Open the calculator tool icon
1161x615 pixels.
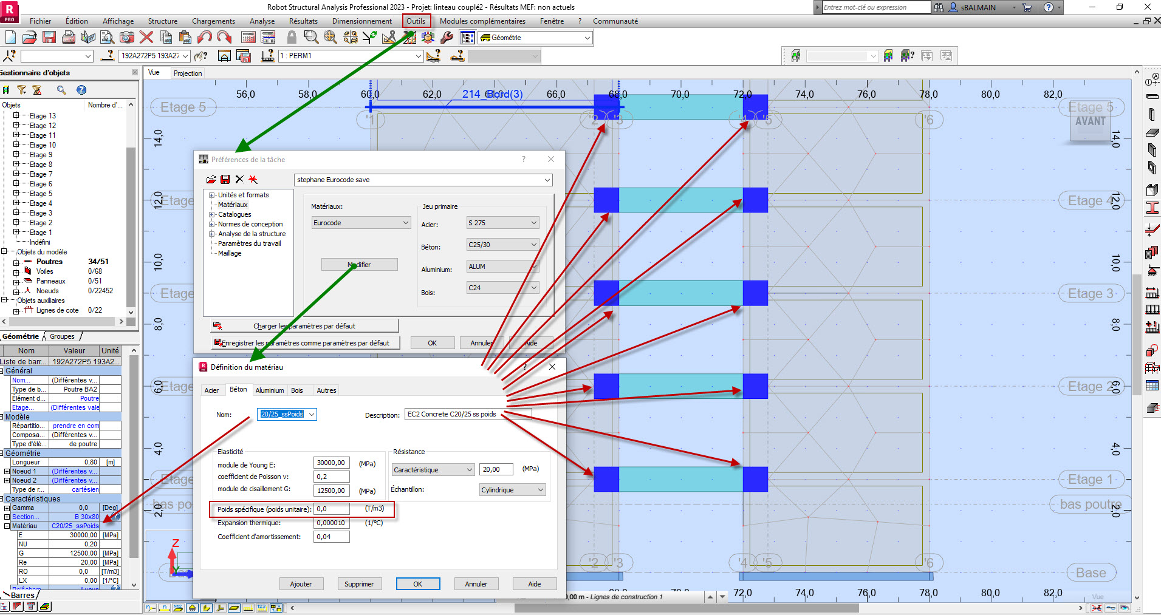(x=248, y=37)
